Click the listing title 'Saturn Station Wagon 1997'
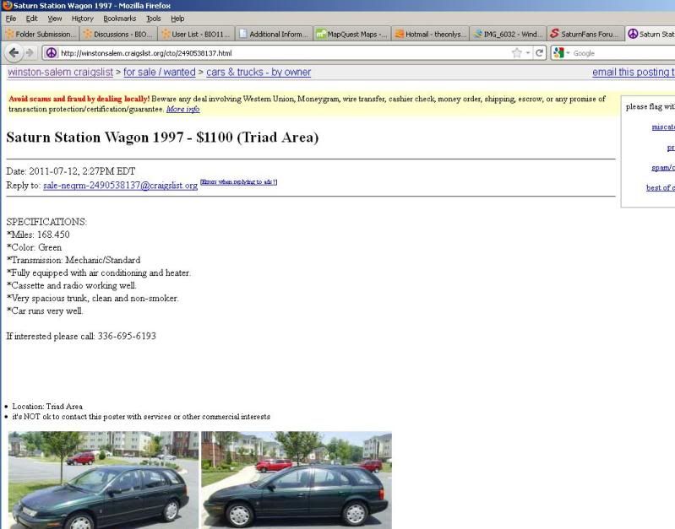 (x=95, y=138)
